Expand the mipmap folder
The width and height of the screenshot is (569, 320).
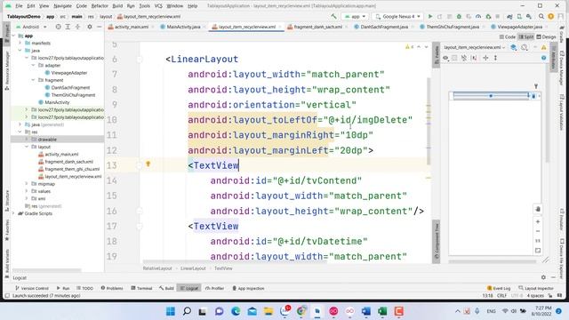pos(27,184)
